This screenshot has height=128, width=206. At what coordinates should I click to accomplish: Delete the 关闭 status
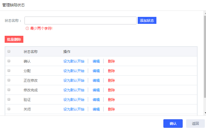point(111,109)
